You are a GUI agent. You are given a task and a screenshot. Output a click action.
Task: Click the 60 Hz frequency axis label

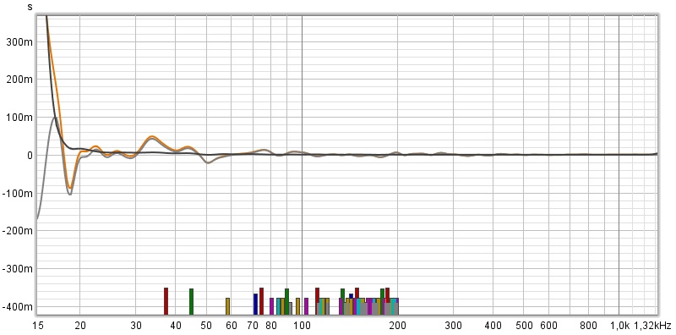pyautogui.click(x=231, y=326)
